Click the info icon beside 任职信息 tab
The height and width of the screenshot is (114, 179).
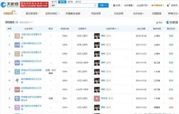pyautogui.click(x=17, y=14)
